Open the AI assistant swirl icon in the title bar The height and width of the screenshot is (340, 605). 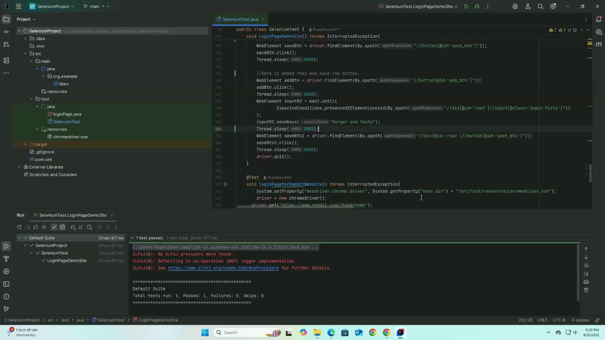tap(515, 7)
